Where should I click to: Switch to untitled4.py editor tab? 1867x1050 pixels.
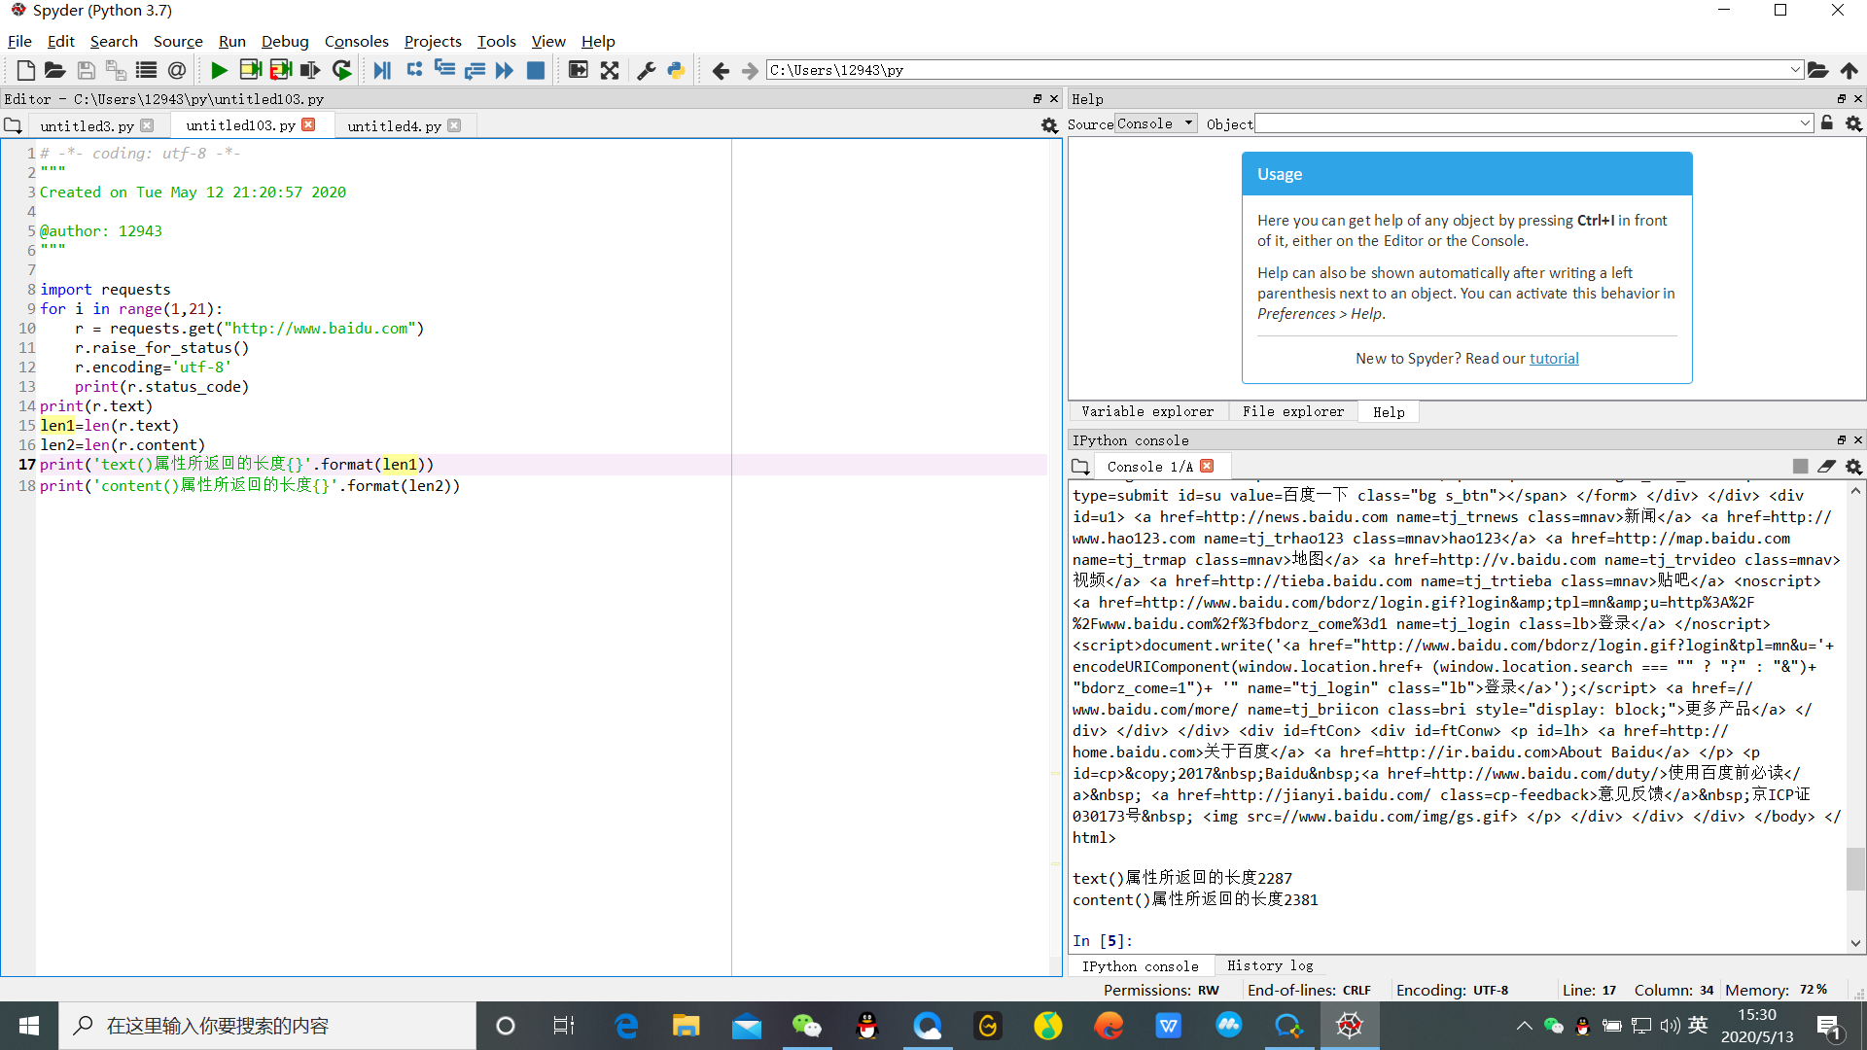pyautogui.click(x=394, y=125)
